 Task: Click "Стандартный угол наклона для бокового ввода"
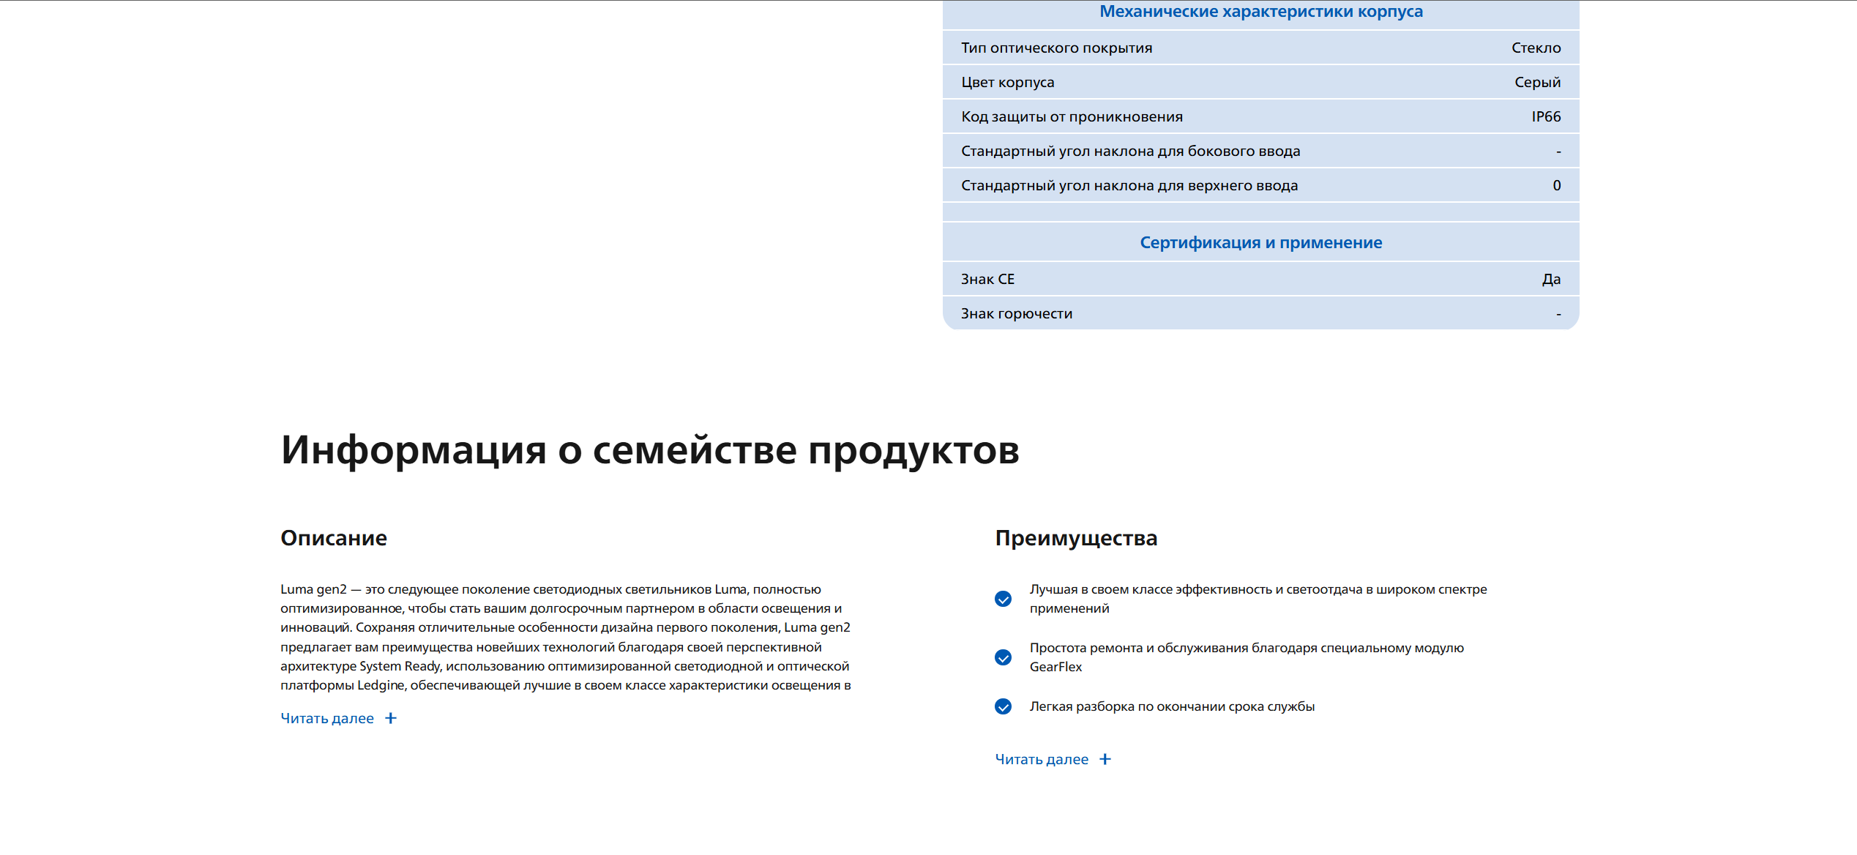[x=1130, y=151]
